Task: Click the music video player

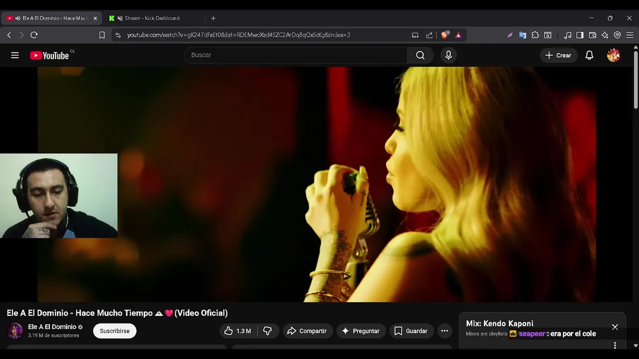Action: click(317, 184)
